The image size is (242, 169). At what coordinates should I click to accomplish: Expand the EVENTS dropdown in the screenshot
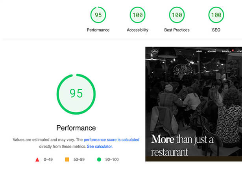pyautogui.click(x=226, y=52)
